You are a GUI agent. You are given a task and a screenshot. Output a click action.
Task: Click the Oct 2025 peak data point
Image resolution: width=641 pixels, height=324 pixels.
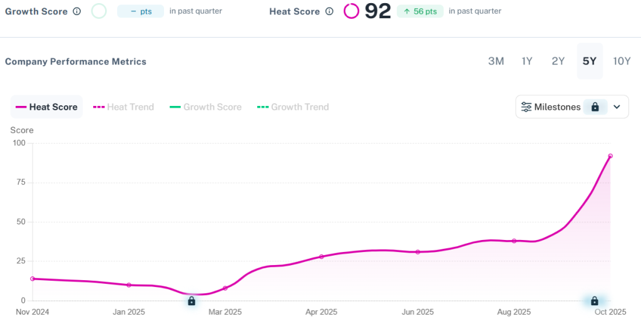tap(610, 156)
